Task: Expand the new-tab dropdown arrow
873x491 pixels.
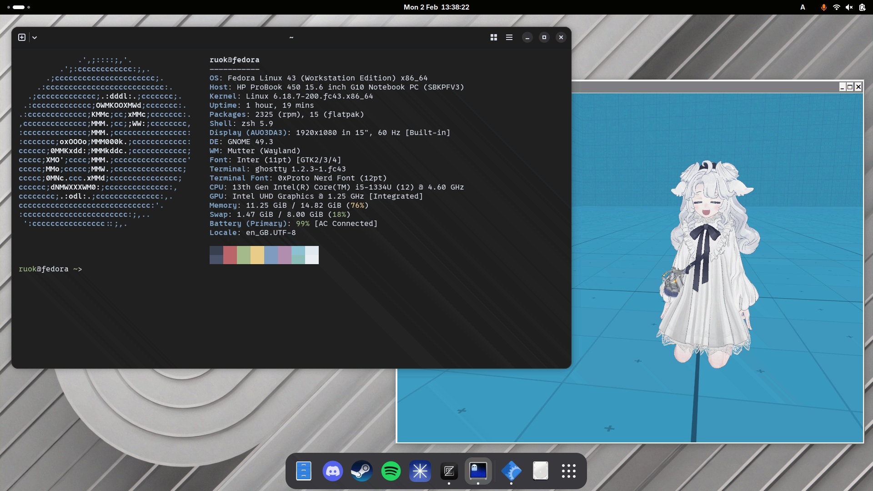Action: tap(35, 38)
